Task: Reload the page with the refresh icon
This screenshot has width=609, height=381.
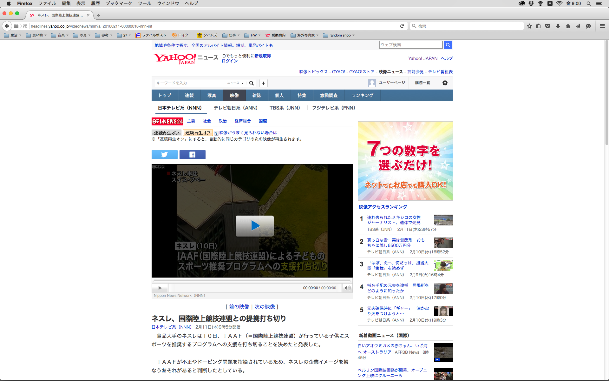Action: [402, 26]
